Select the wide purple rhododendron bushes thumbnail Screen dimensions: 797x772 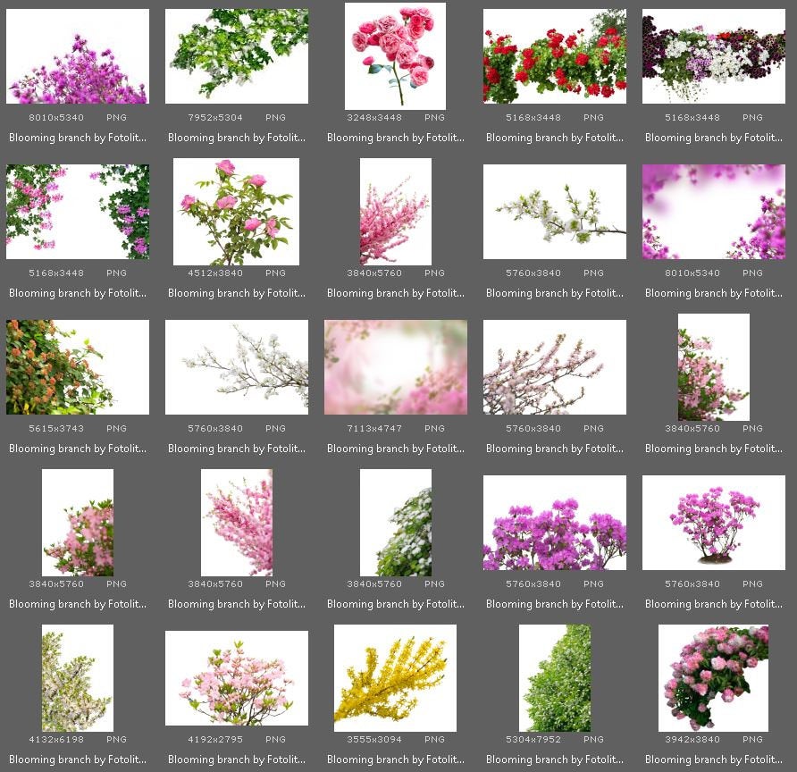pyautogui.click(x=555, y=523)
